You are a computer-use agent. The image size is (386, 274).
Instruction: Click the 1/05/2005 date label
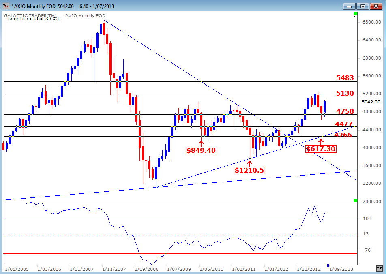(x=17, y=269)
